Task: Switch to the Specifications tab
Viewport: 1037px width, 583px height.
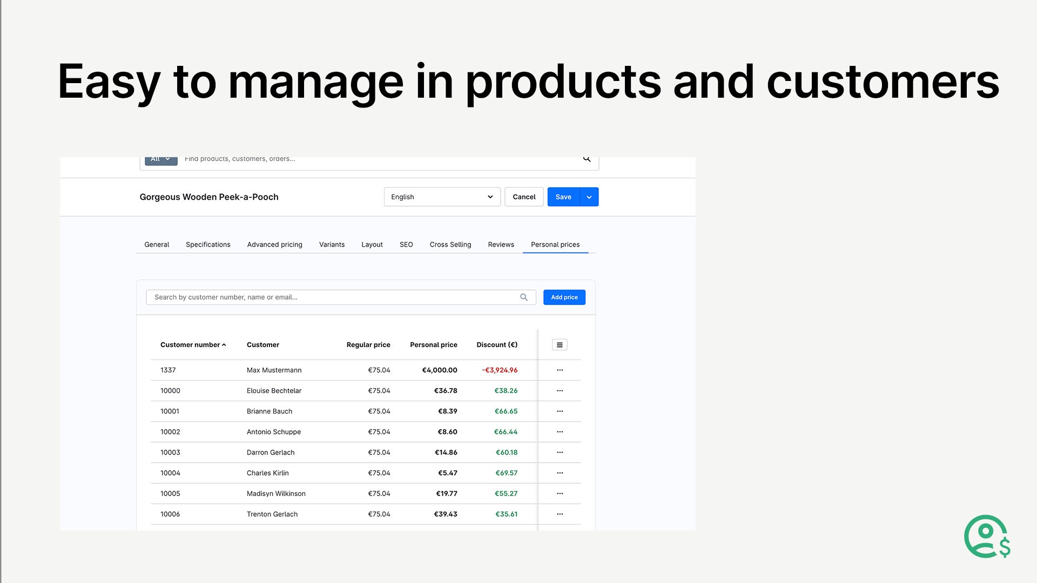Action: (208, 245)
